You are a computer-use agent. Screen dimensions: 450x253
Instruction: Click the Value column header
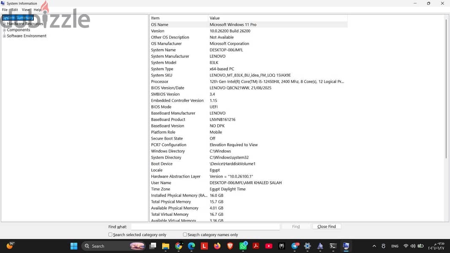tap(277, 18)
